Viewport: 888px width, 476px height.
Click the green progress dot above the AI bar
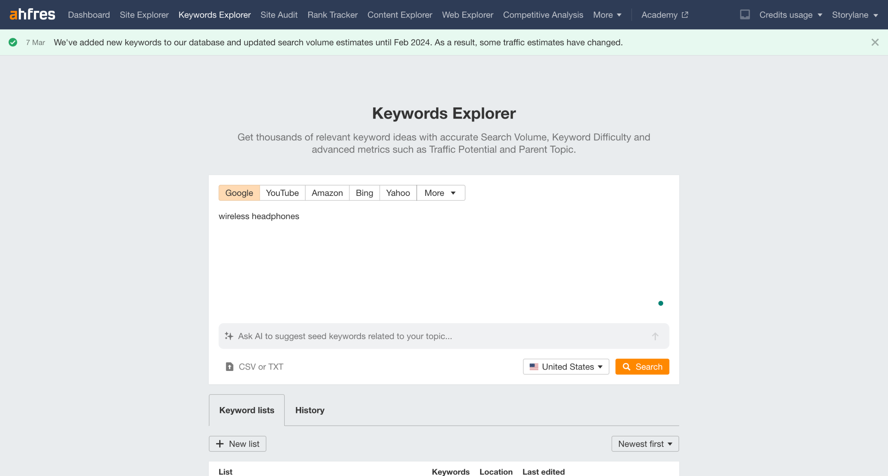pos(661,303)
